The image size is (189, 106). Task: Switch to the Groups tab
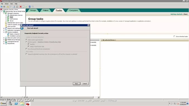point(33,11)
